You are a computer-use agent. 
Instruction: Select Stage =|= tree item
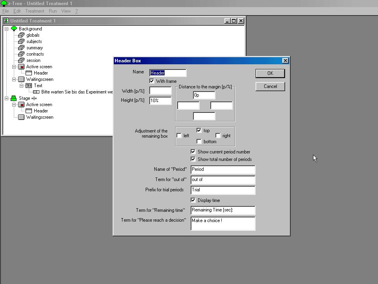[28, 98]
